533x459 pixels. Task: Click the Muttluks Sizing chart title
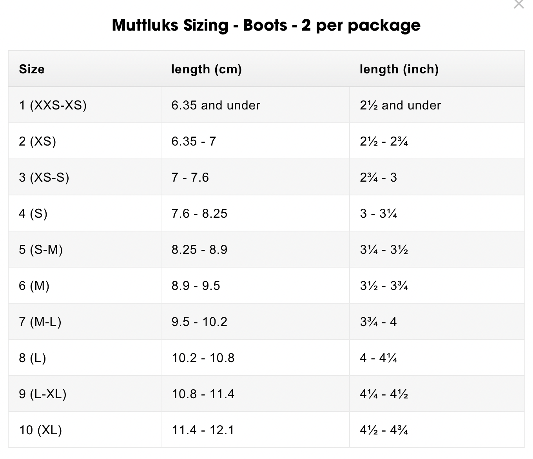point(266,25)
